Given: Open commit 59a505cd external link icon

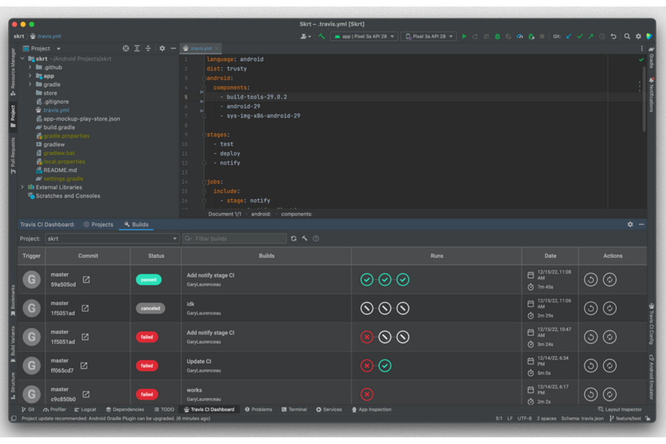Looking at the screenshot, I should pyautogui.click(x=86, y=280).
